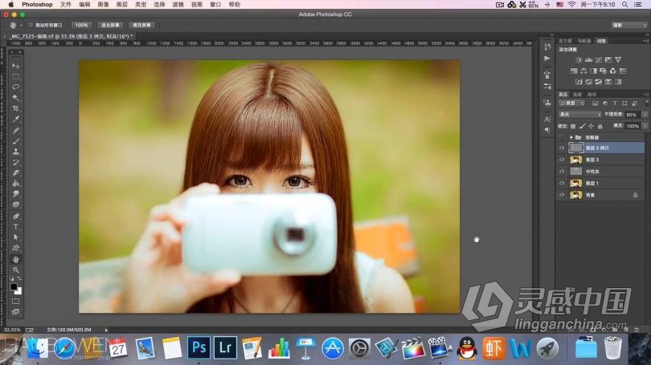Select the History Brush tool

point(16,162)
